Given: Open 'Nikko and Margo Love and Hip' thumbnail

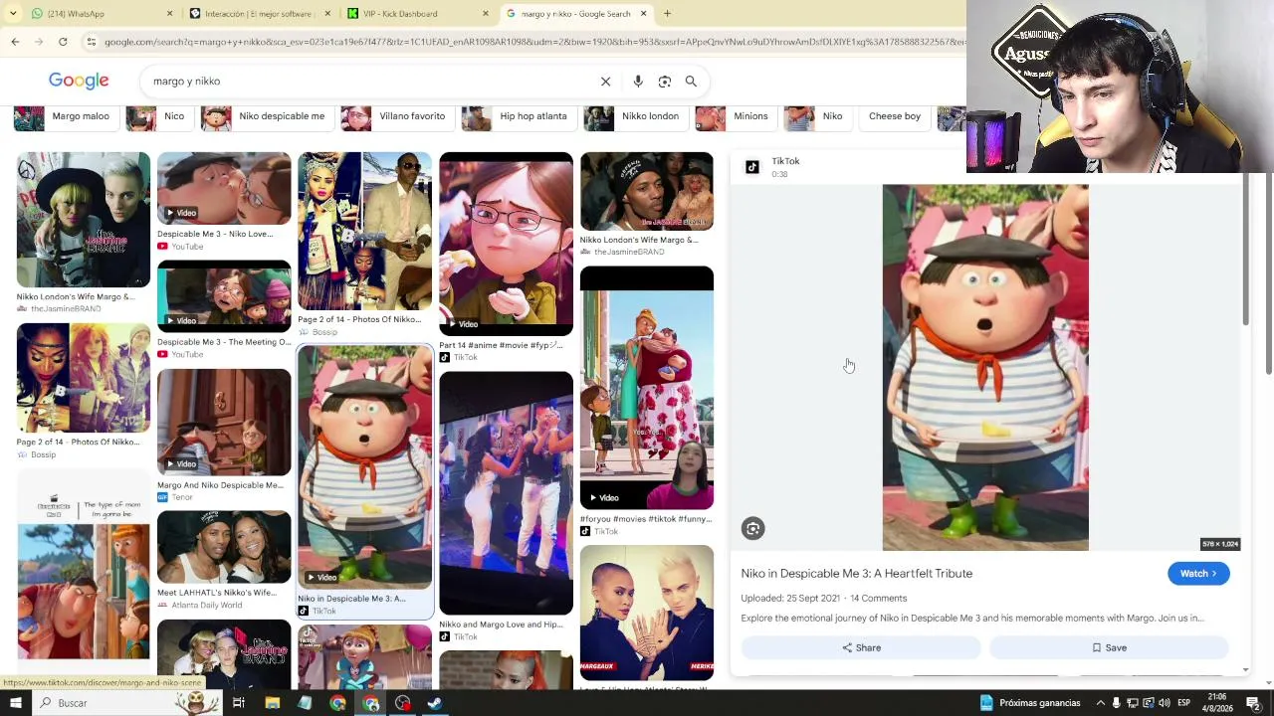Looking at the screenshot, I should (x=506, y=493).
